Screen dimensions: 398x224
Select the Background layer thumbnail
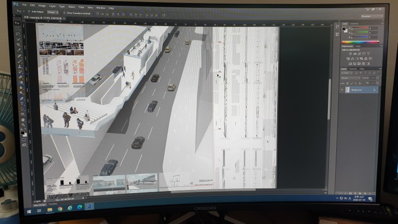[348, 89]
